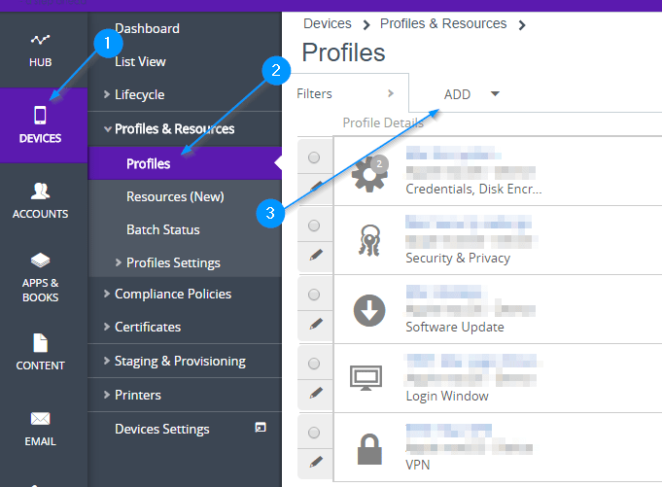Click the Devices breadcrumb link
This screenshot has width=662, height=487.
click(x=328, y=23)
